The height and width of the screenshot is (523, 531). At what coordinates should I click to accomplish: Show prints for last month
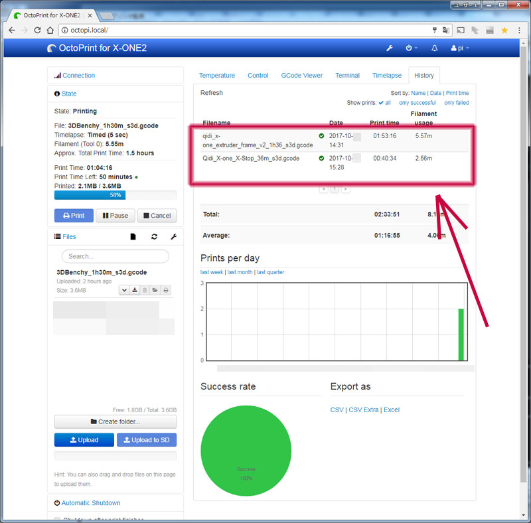pyautogui.click(x=240, y=272)
